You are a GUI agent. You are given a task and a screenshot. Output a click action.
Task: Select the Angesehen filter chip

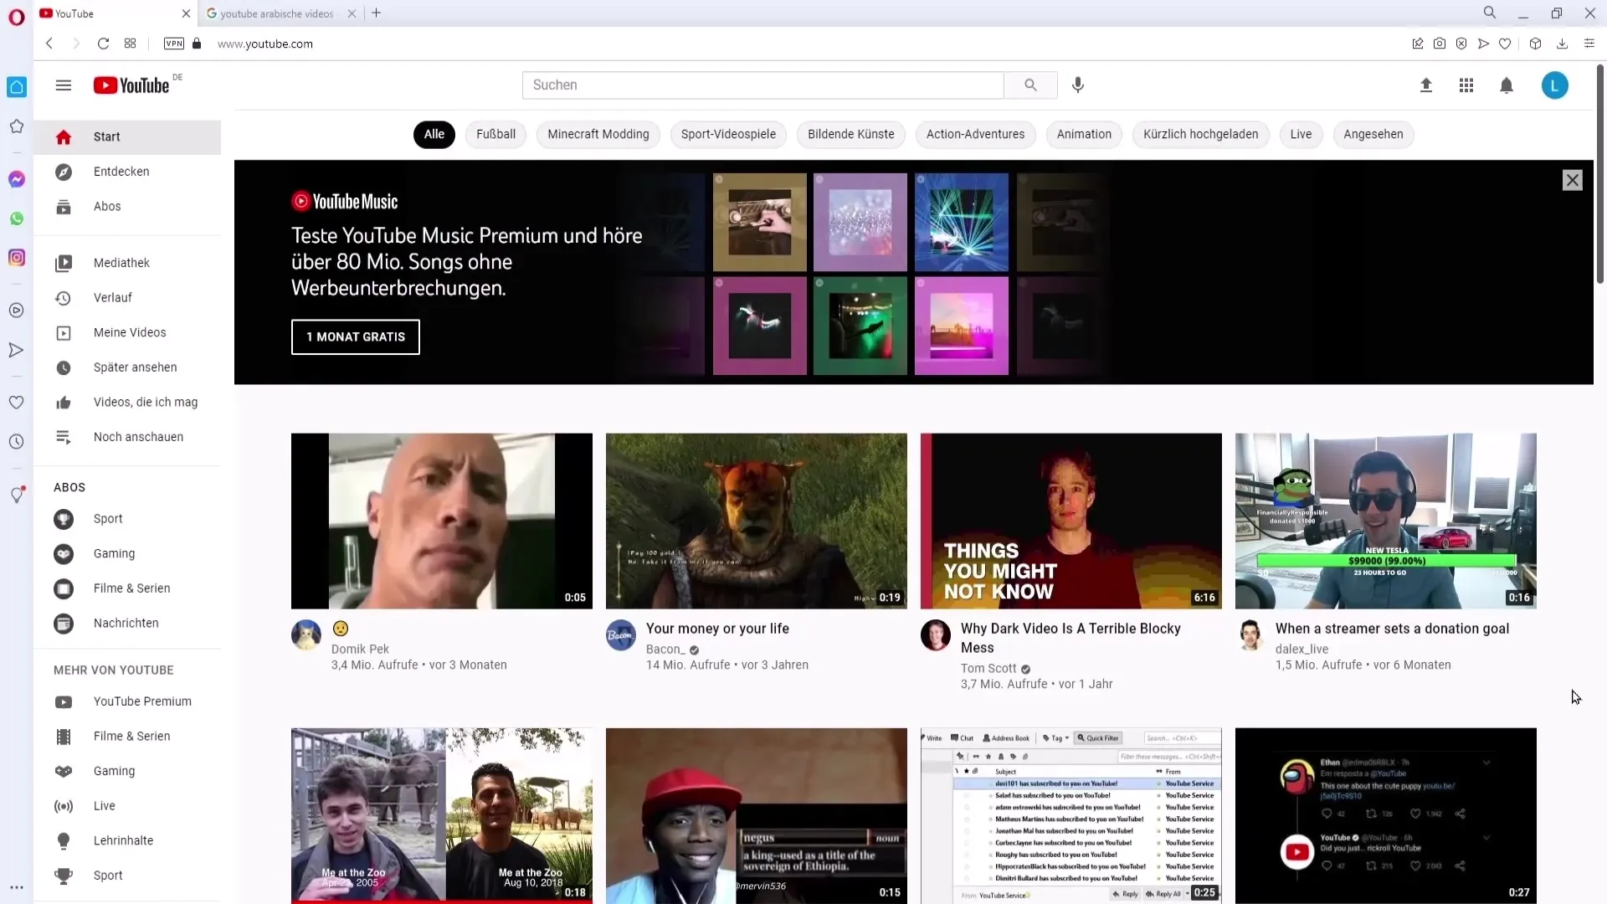click(1373, 134)
